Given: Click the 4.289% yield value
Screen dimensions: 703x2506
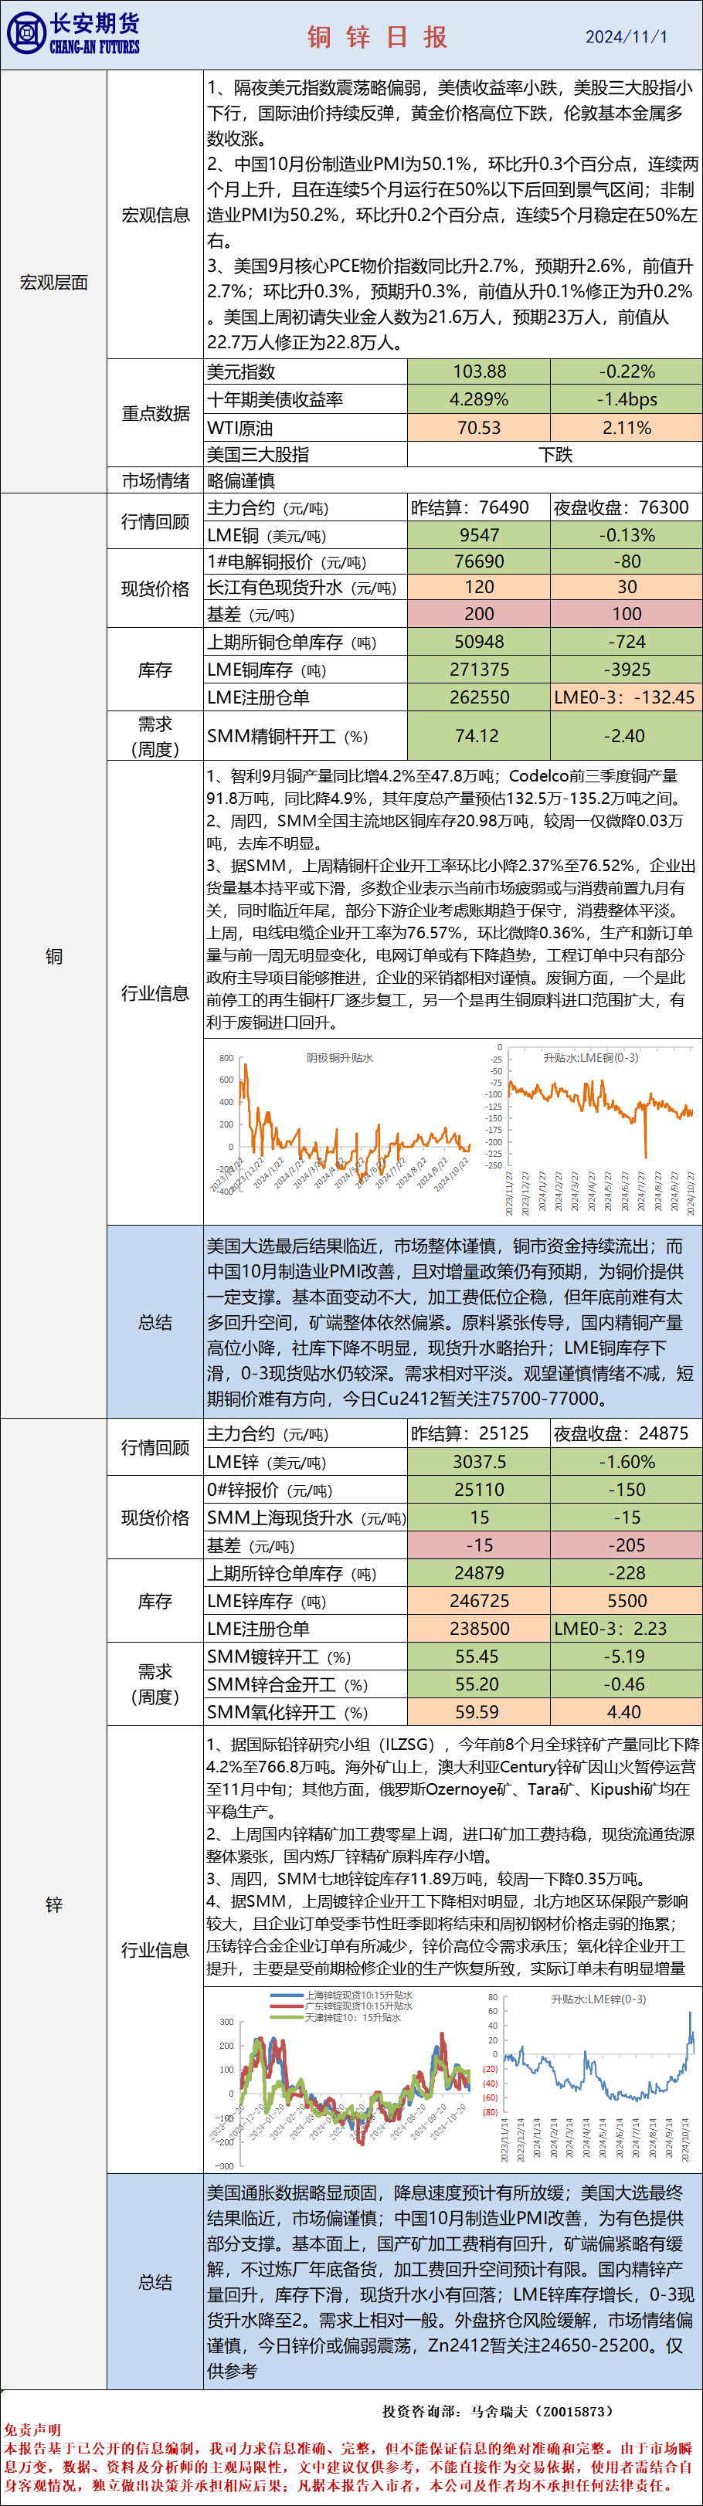Looking at the screenshot, I should click(x=479, y=398).
